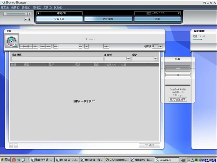The height and width of the screenshot is (163, 217).
Task: Click the SonicStage logo icon in title bar
Action: [x=3, y=3]
